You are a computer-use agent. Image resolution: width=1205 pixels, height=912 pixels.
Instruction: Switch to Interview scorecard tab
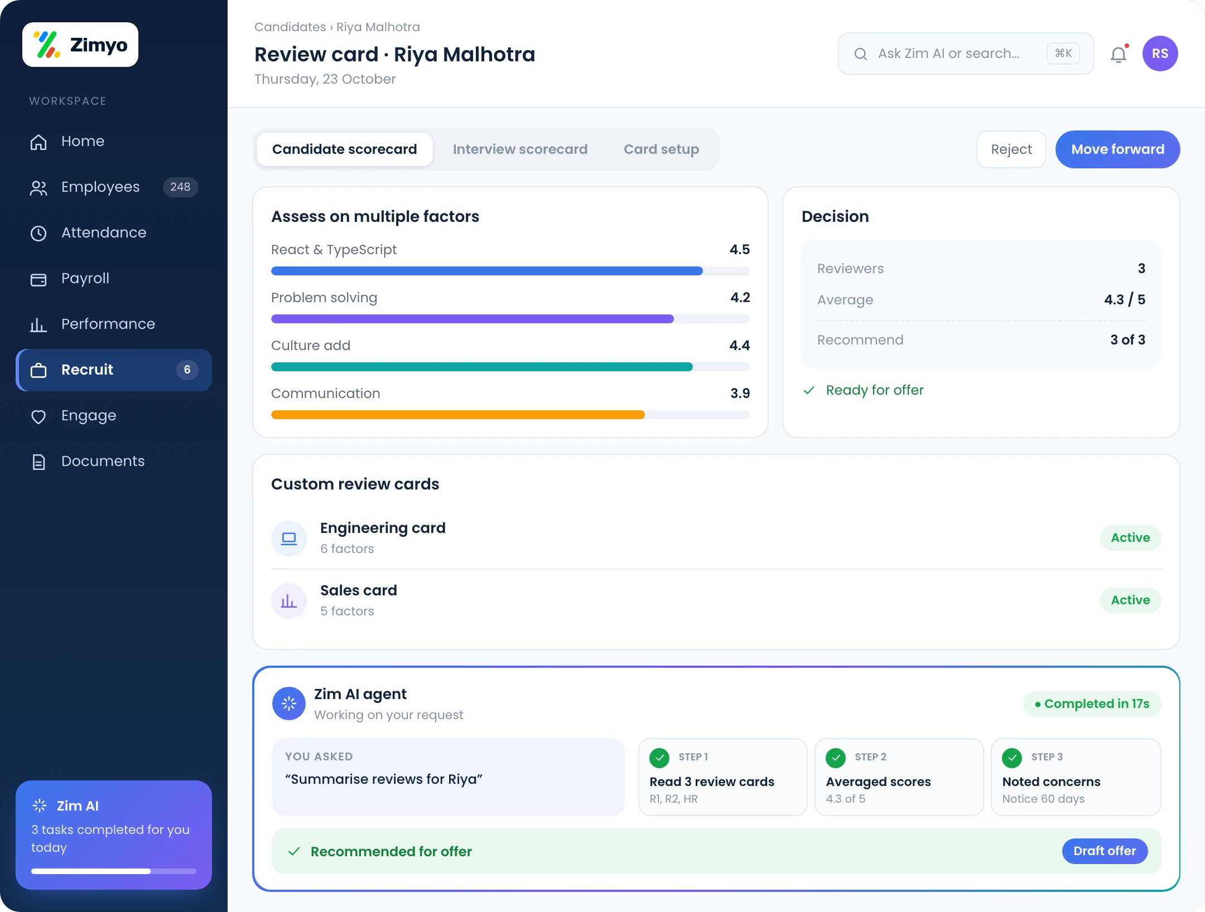coord(520,149)
